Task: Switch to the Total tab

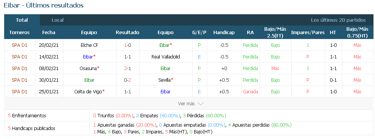Action: (x=22, y=20)
